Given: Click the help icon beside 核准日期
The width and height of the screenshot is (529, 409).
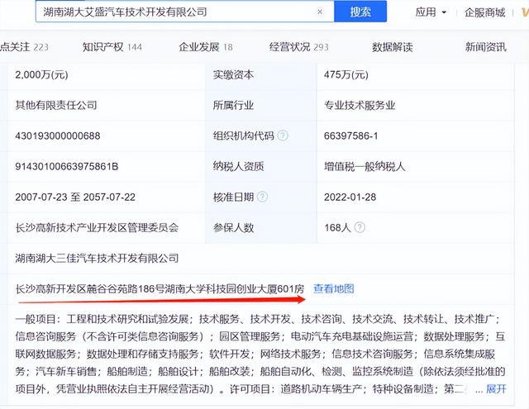Looking at the screenshot, I should click(x=262, y=197).
